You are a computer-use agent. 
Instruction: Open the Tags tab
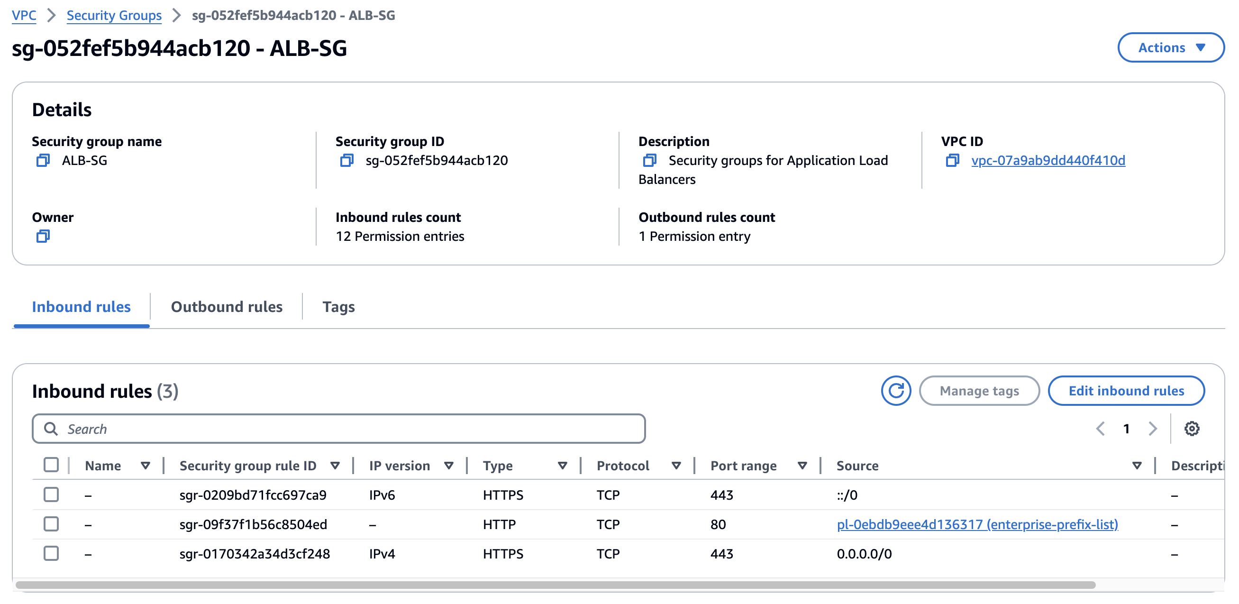coord(338,307)
